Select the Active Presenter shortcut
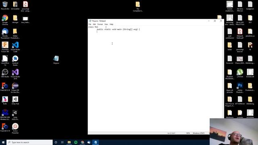The height and width of the screenshot is (145, 258). point(15,128)
